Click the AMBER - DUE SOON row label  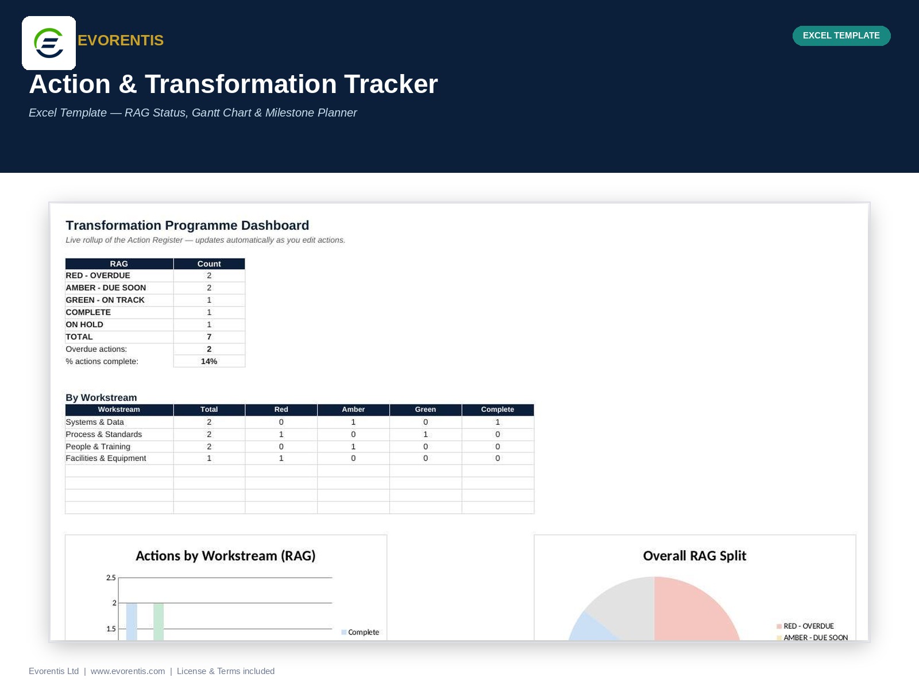point(106,288)
